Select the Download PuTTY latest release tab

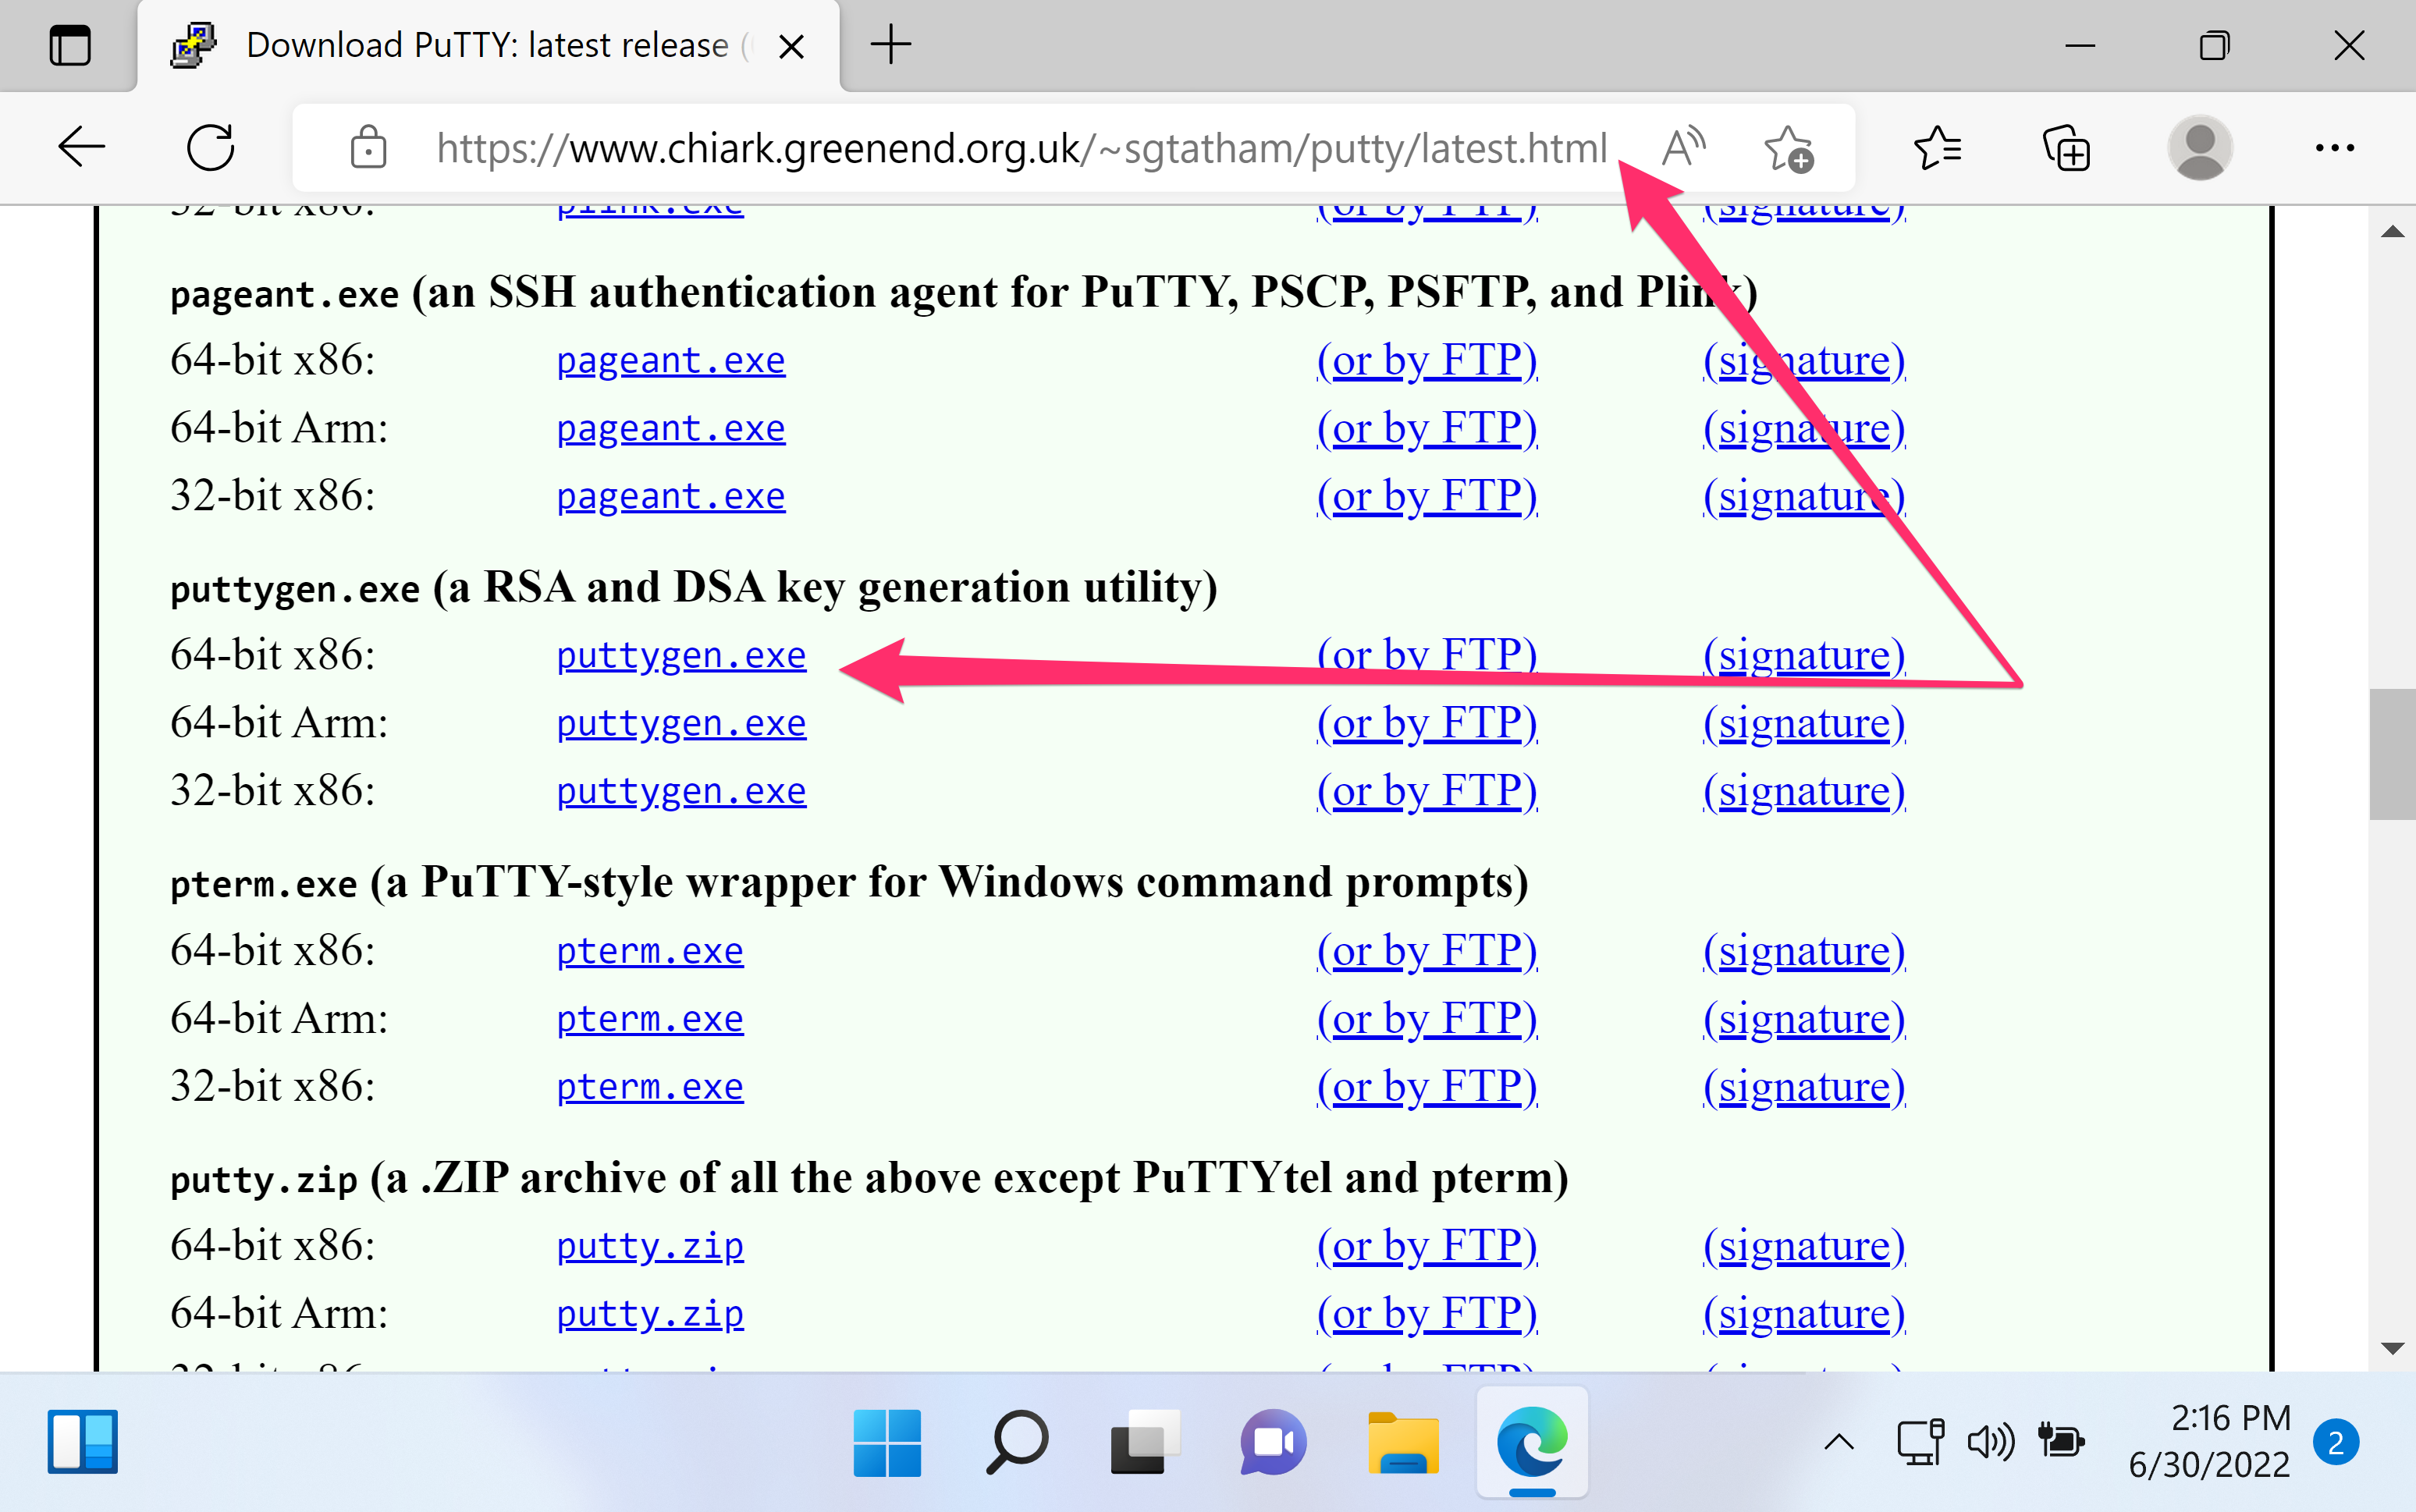coord(488,46)
